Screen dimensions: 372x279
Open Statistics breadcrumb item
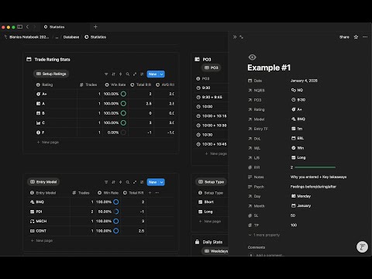95,37
